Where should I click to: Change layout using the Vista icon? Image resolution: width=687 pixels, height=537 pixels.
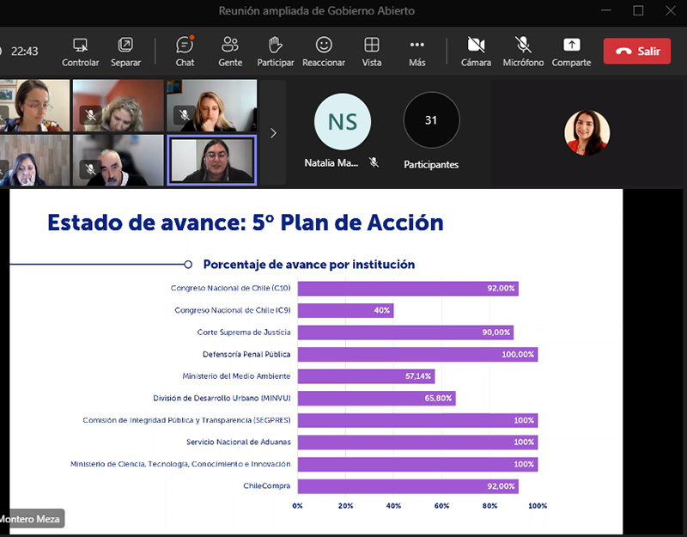[x=372, y=45]
